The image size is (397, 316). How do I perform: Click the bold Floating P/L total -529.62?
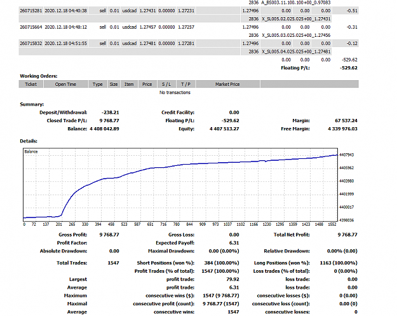tap(349, 68)
